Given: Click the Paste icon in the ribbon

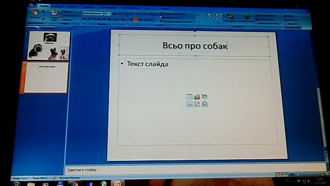Looking at the screenshot, I should [35, 13].
